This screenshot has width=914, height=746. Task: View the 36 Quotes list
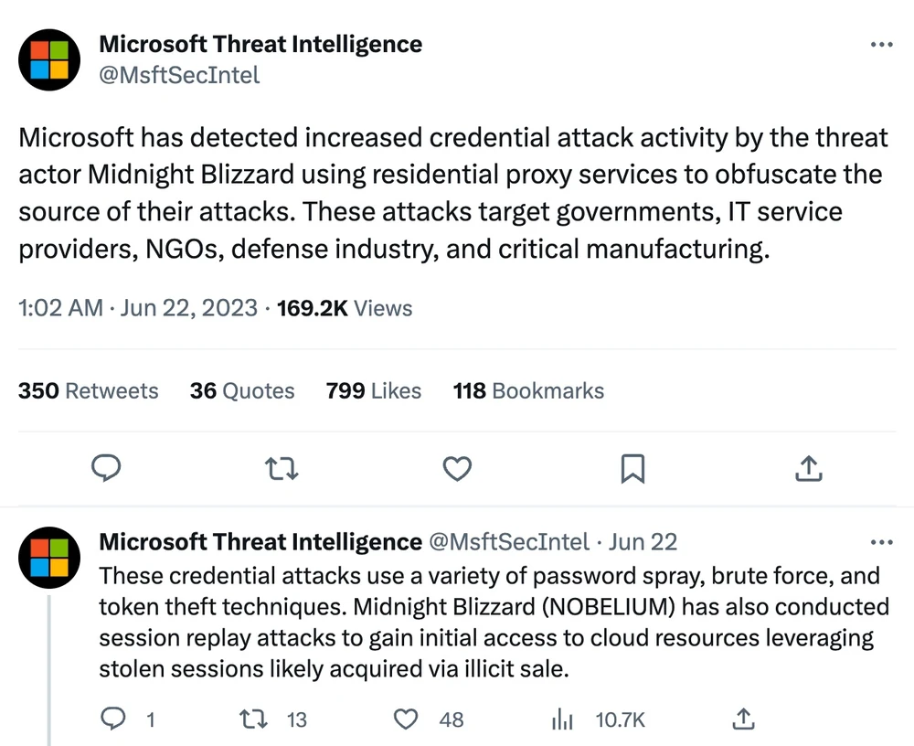point(242,390)
